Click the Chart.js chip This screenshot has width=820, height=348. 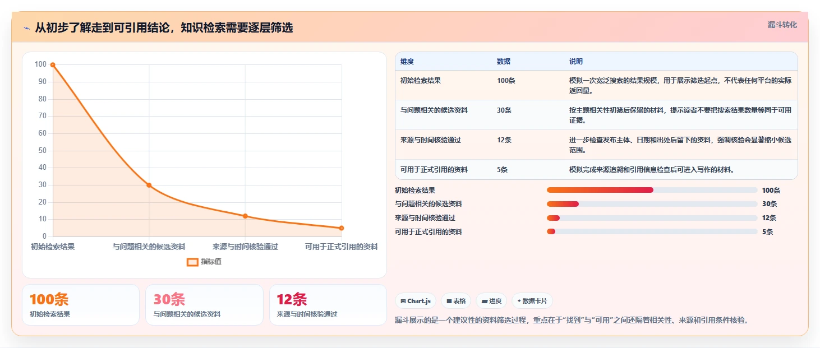pyautogui.click(x=416, y=301)
